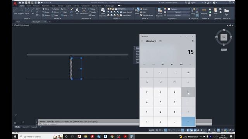Viewport: 248px width, 139px height.
Task: Insert a Table from Annotation panel
Action: click(x=92, y=15)
